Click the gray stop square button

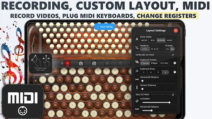pos(62,63)
